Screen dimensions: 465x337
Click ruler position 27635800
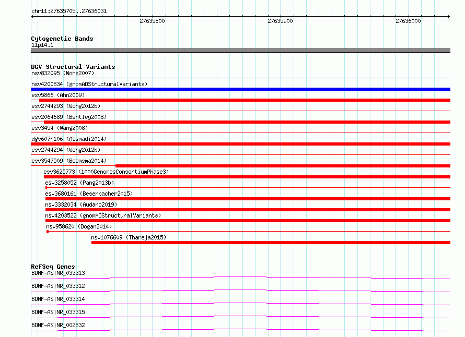click(152, 21)
